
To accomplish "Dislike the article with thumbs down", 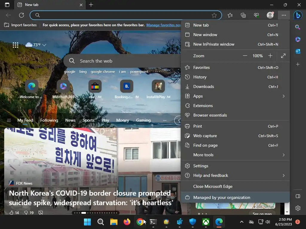I will click(x=26, y=213).
